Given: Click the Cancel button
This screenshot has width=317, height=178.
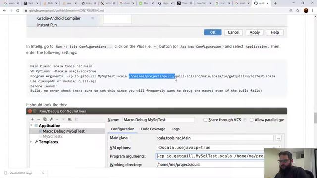Looking at the screenshot, I should (233, 32).
